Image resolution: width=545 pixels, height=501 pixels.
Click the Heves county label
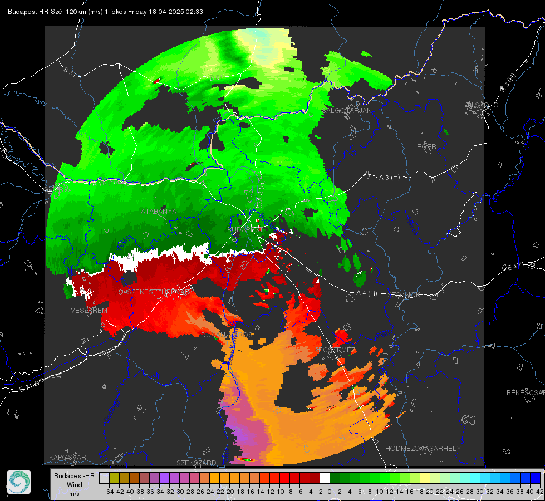(411, 225)
